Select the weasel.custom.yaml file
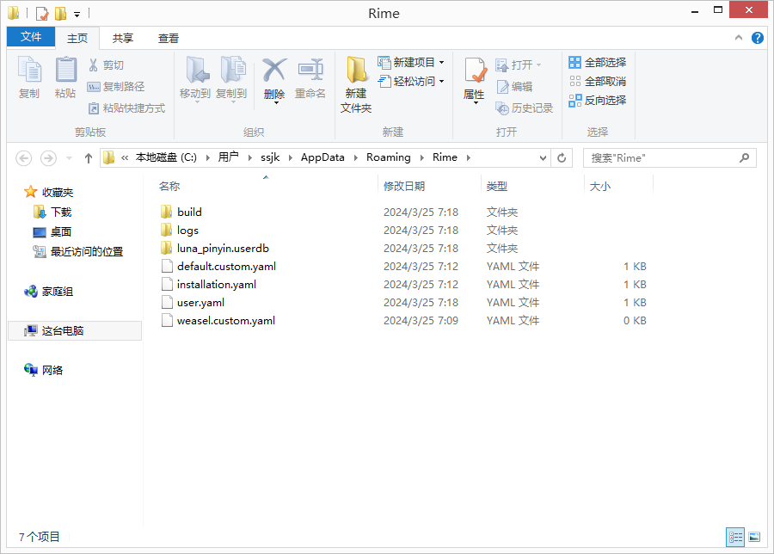774x554 pixels. pyautogui.click(x=218, y=321)
